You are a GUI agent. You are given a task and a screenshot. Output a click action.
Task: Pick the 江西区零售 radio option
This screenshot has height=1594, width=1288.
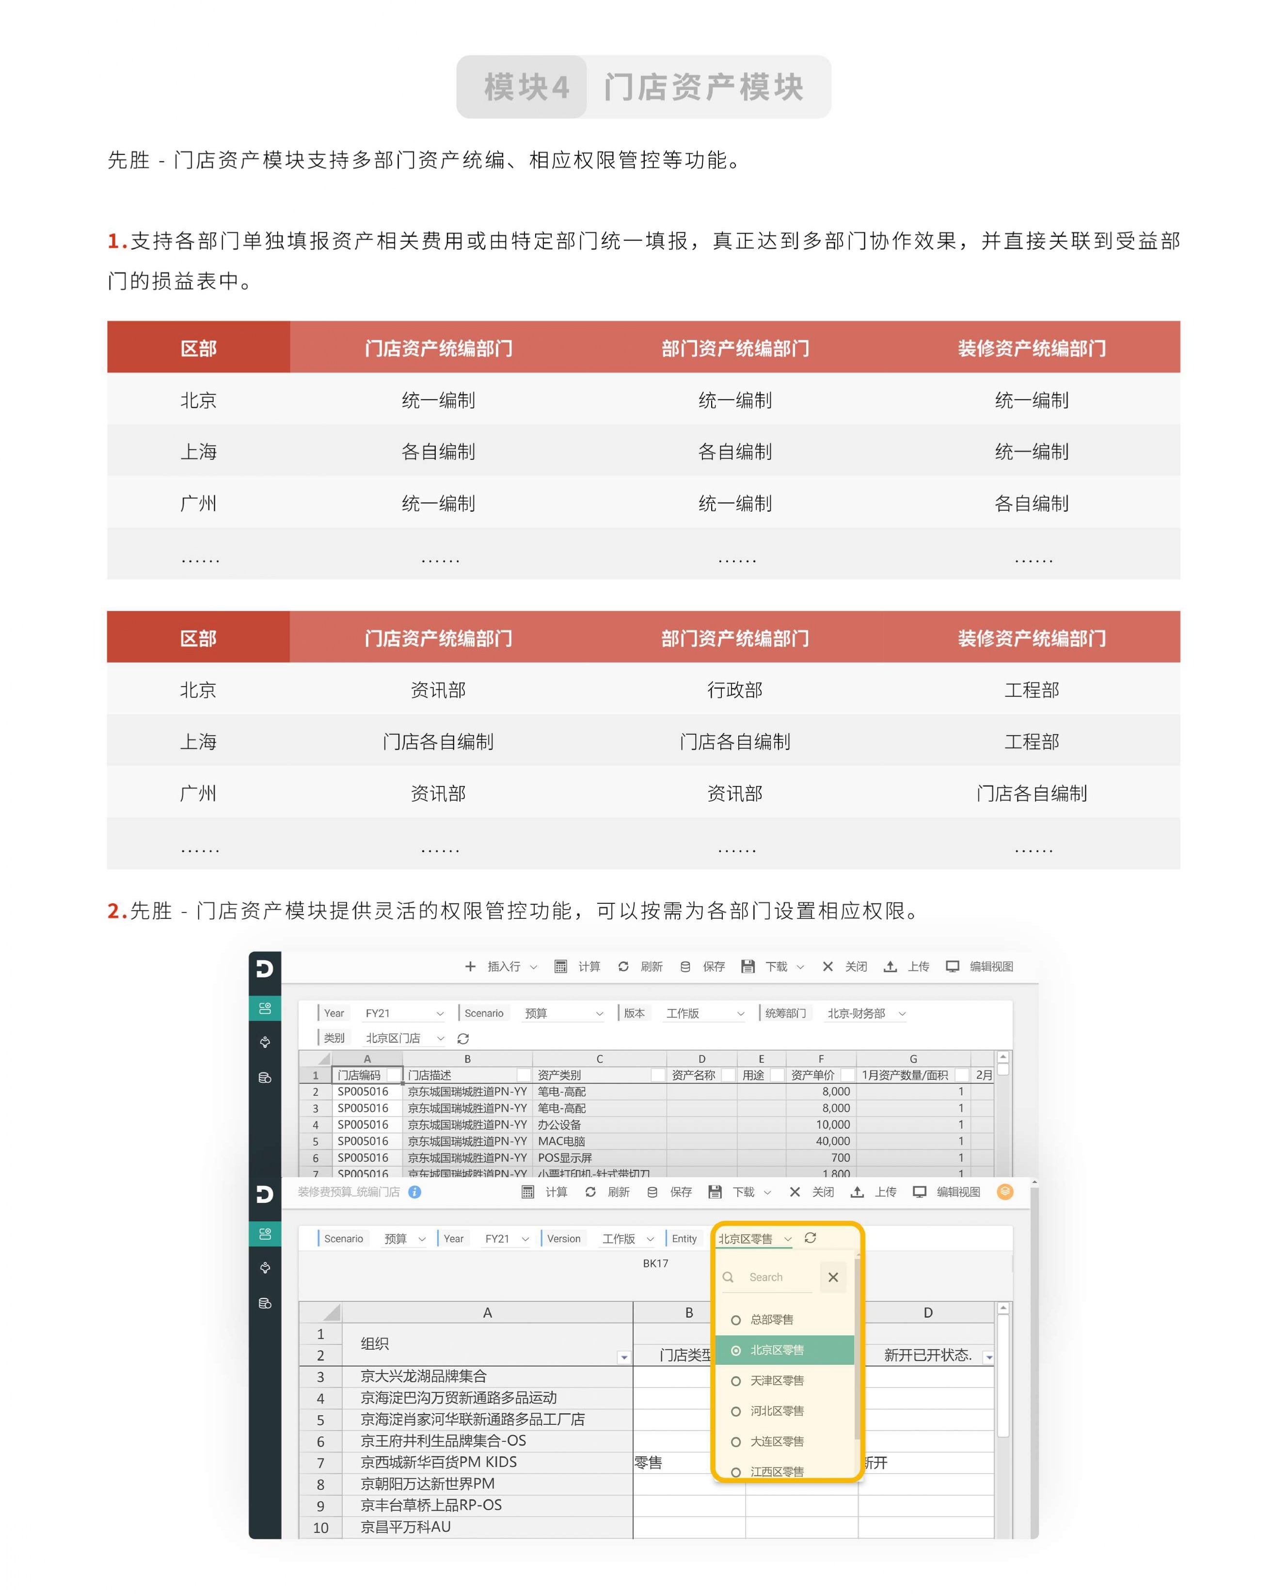pyautogui.click(x=736, y=1471)
